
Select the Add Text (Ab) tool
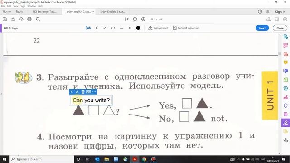point(88,28)
